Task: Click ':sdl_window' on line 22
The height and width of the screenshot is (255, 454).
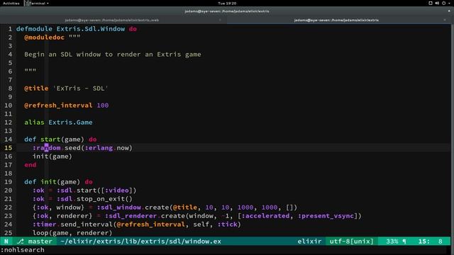Action: pyautogui.click(x=118, y=208)
